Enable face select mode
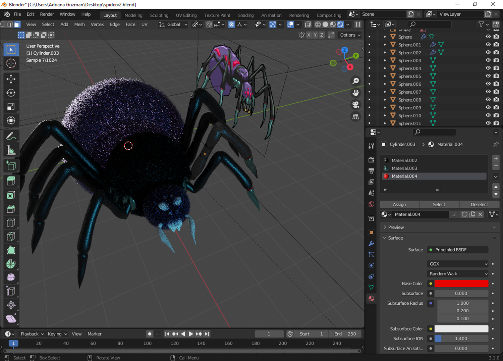 click(x=17, y=24)
